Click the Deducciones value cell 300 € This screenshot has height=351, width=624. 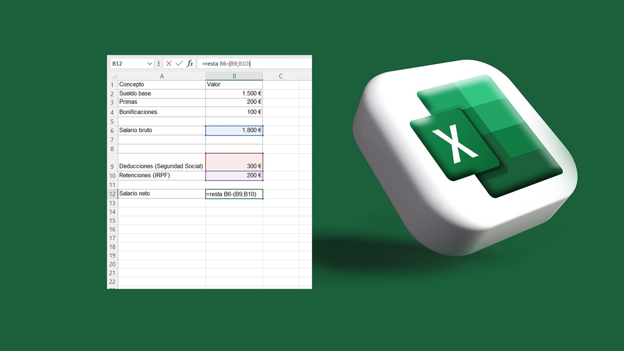(234, 162)
